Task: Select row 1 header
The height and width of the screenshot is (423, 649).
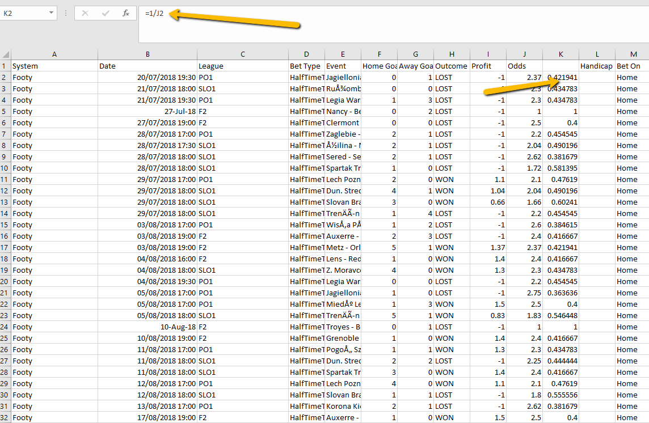Action: (x=5, y=66)
